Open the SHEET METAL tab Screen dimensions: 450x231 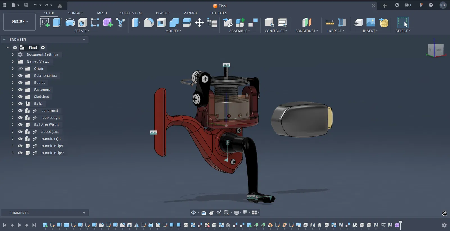coord(131,13)
